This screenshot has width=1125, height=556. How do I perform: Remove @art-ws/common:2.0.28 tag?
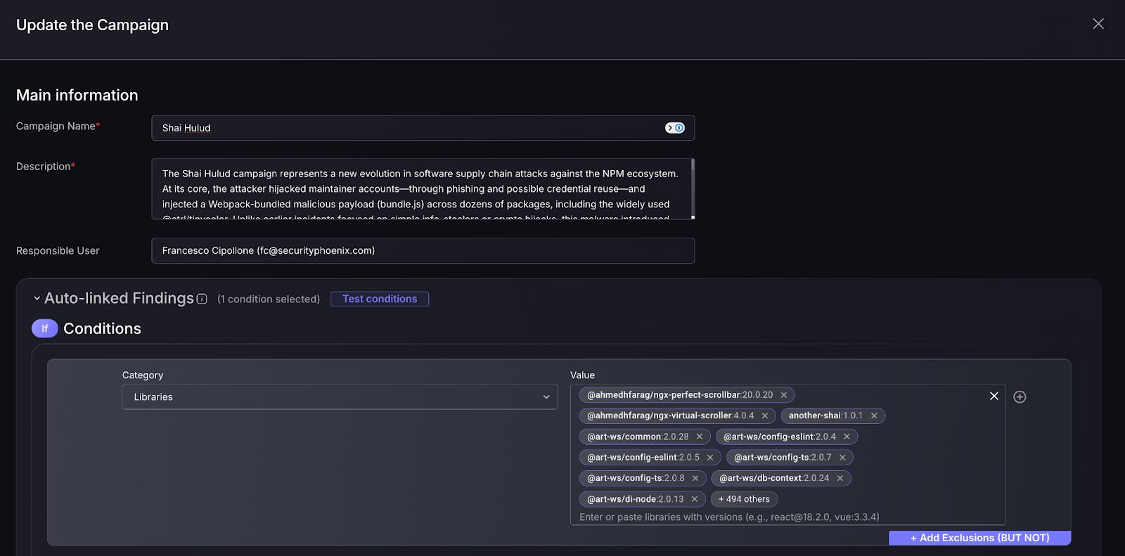[x=700, y=437]
